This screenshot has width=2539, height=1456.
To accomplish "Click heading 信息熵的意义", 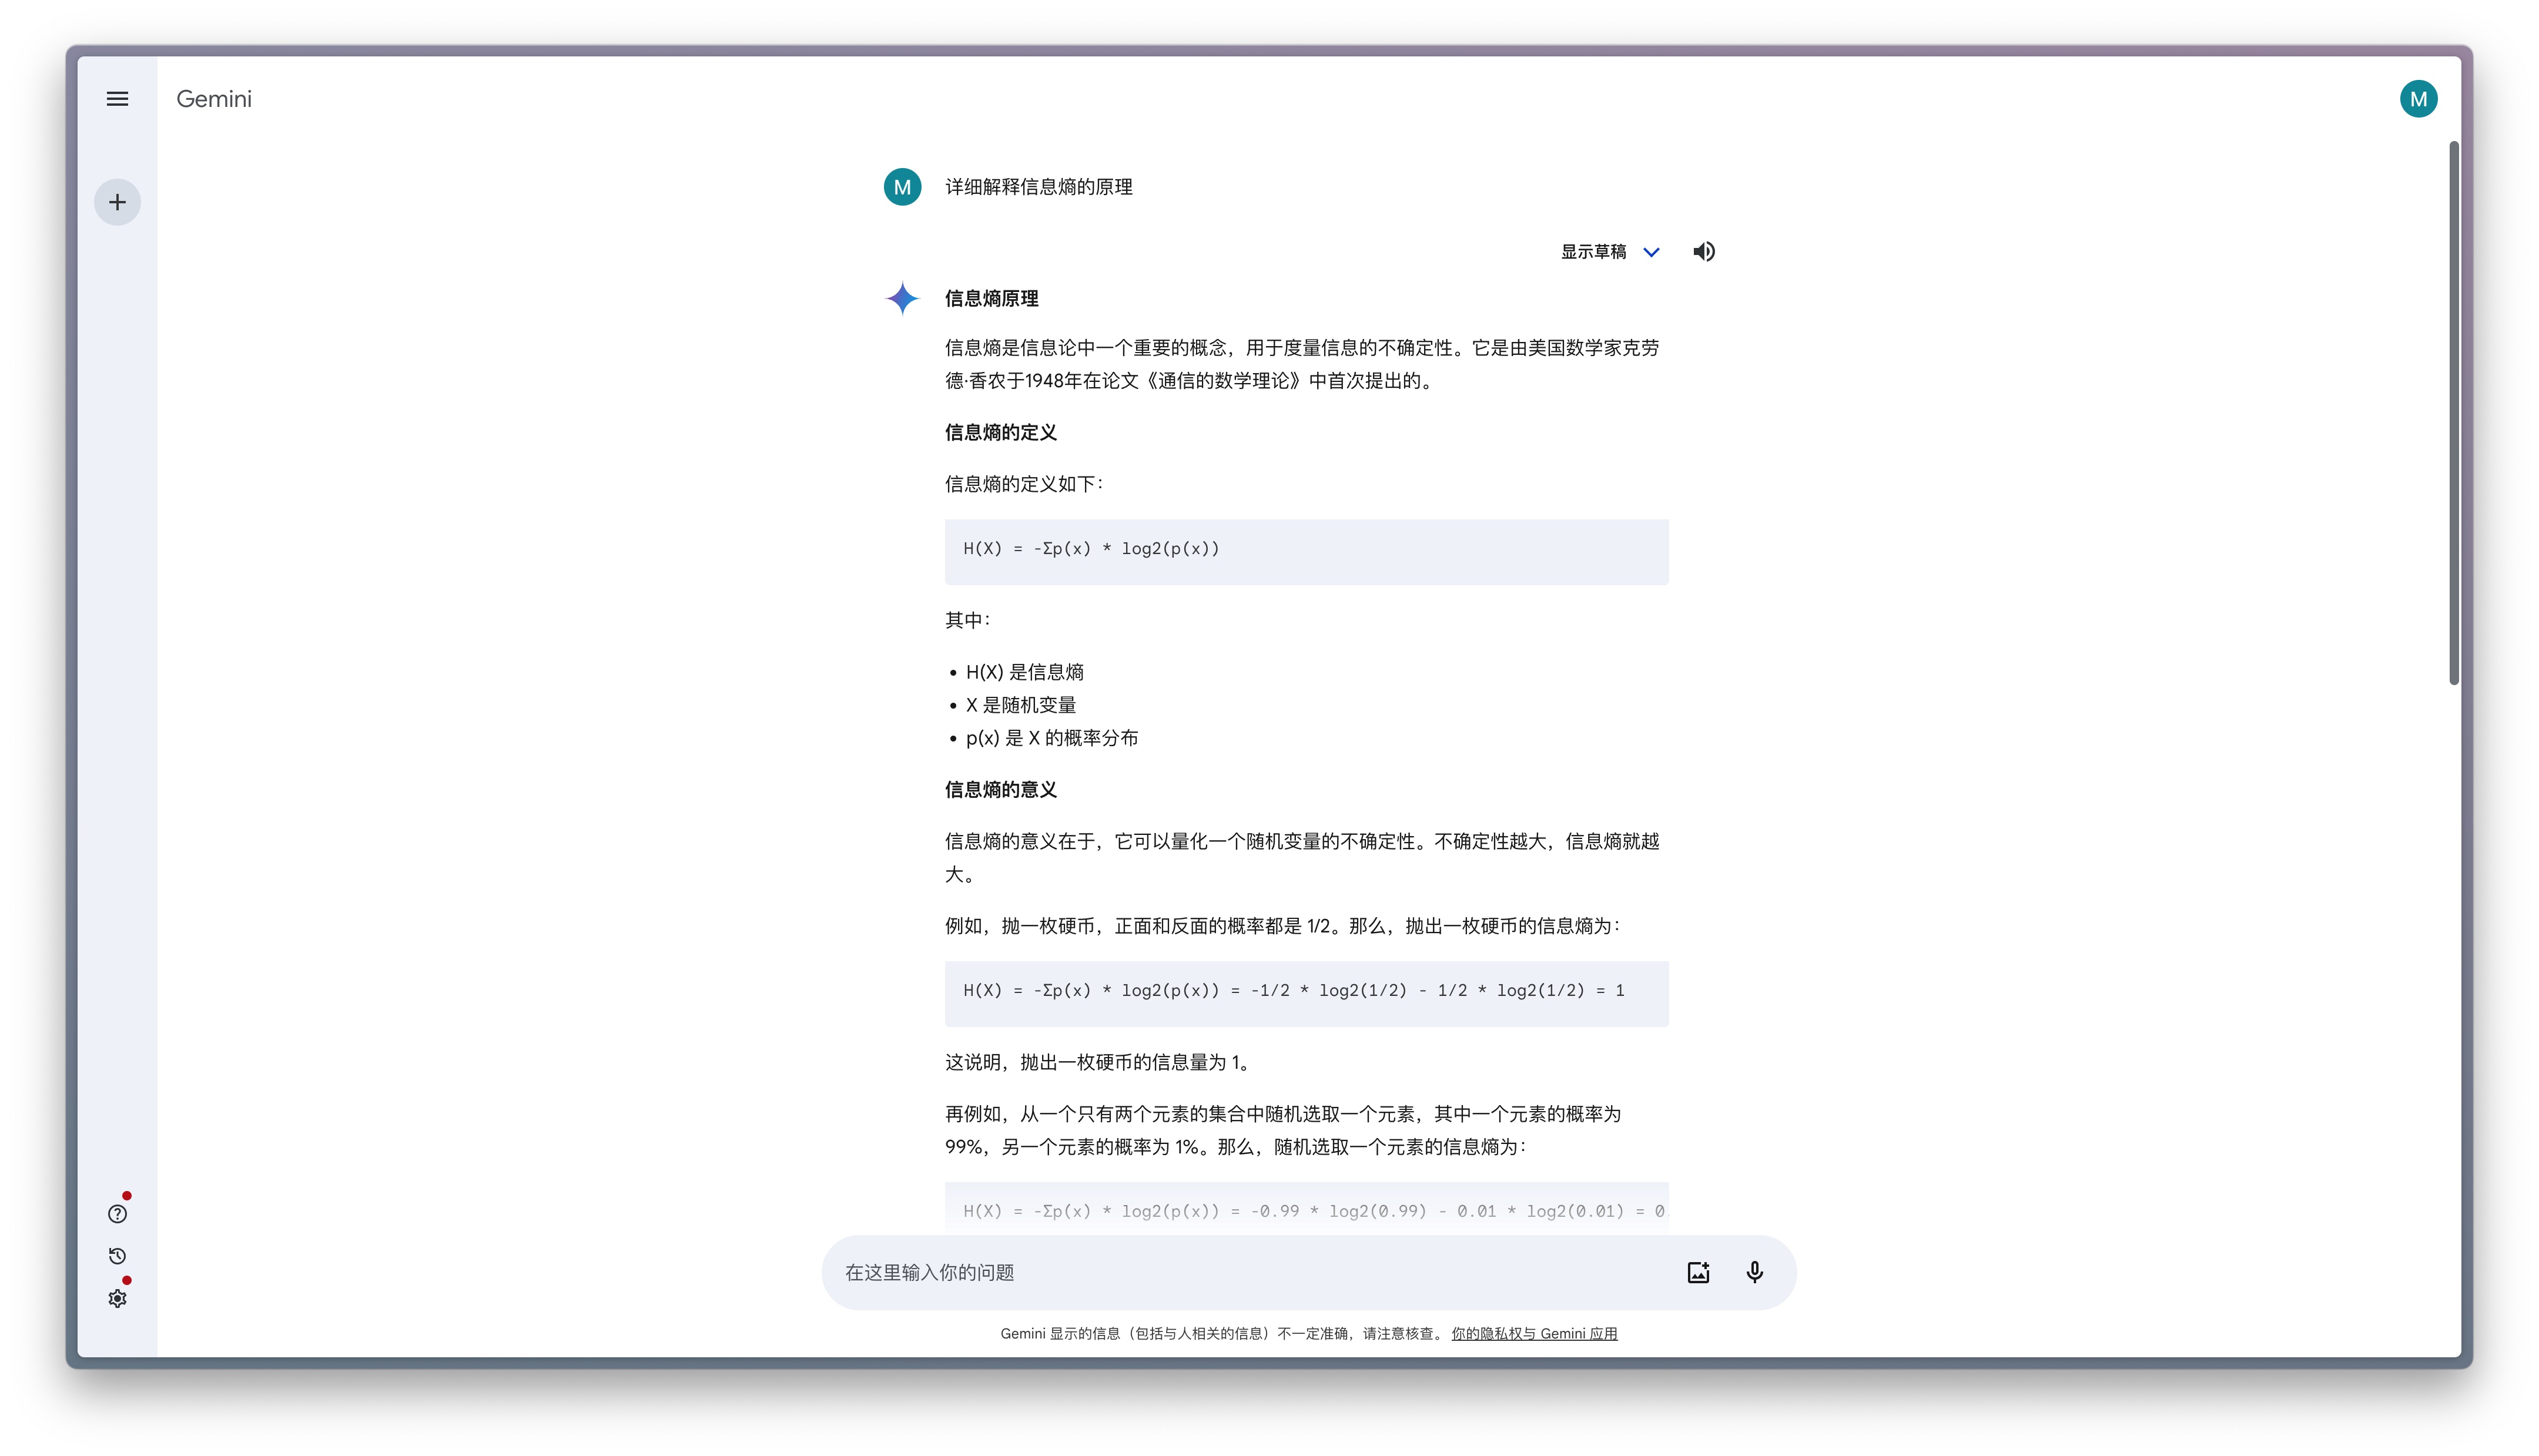I will tap(1000, 790).
